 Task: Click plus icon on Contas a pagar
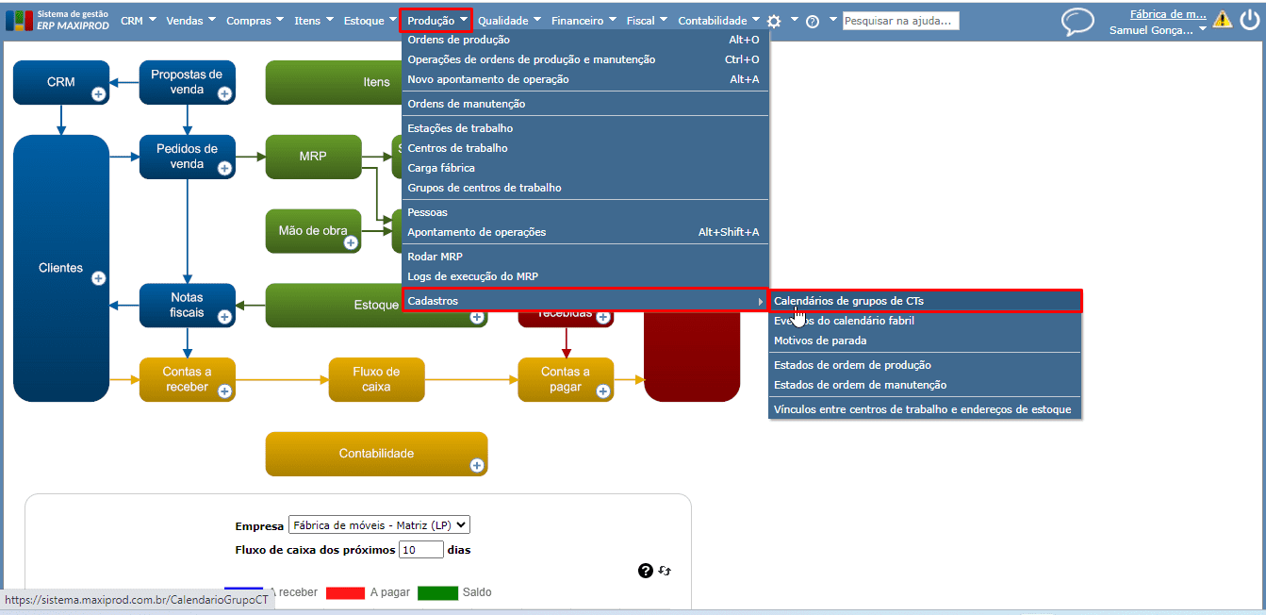603,391
